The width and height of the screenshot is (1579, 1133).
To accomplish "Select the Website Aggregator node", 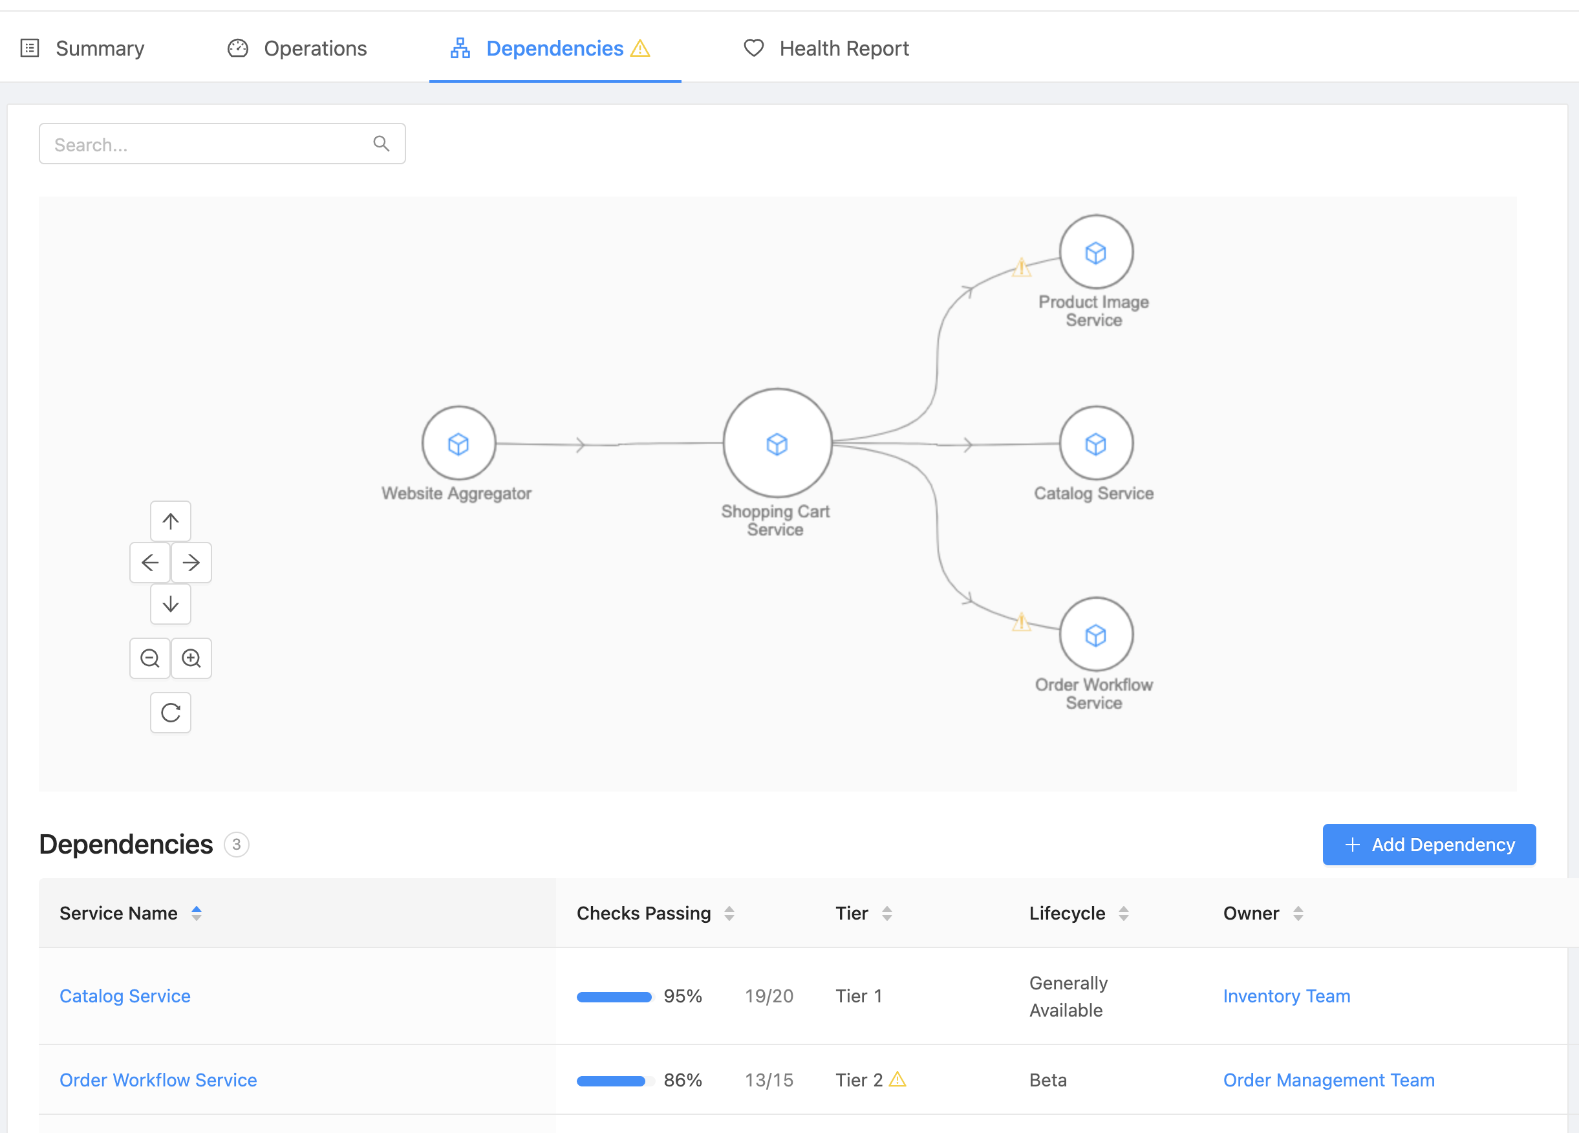I will coord(459,444).
